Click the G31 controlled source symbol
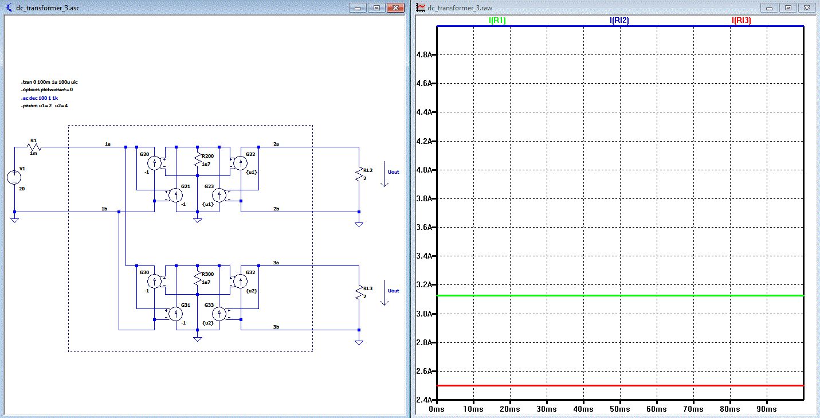This screenshot has width=820, height=418. point(175,314)
